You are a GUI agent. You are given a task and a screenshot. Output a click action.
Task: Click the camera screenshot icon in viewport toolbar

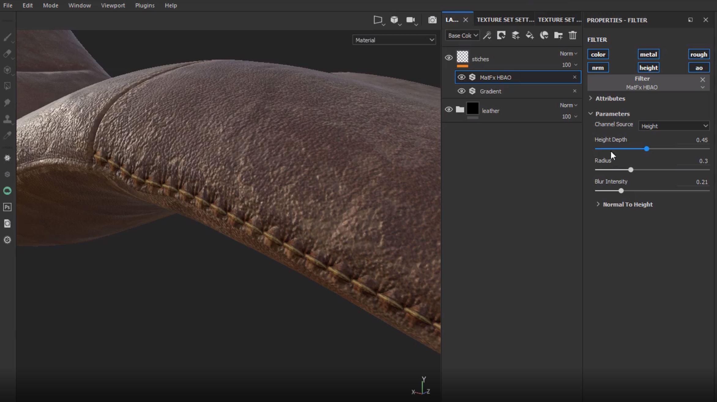click(432, 20)
